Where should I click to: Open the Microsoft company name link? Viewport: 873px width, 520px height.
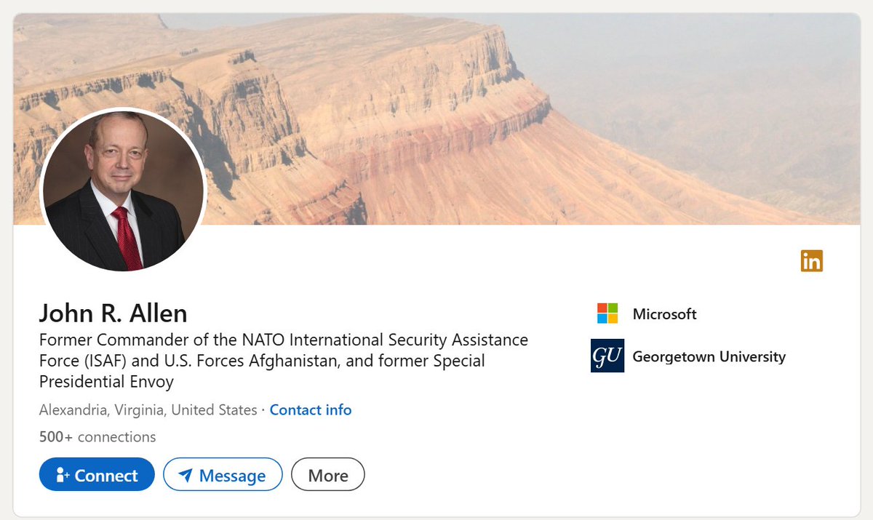tap(664, 314)
